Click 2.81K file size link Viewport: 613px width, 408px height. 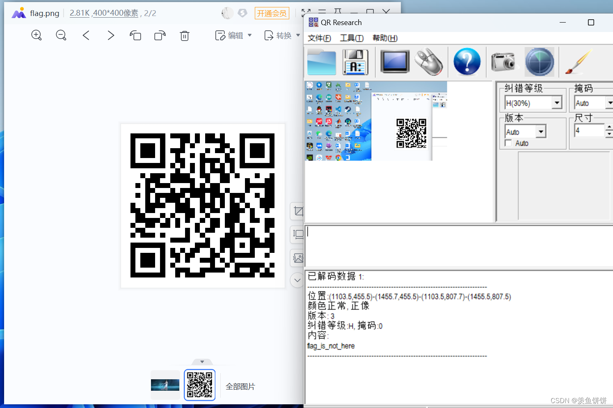[80, 13]
